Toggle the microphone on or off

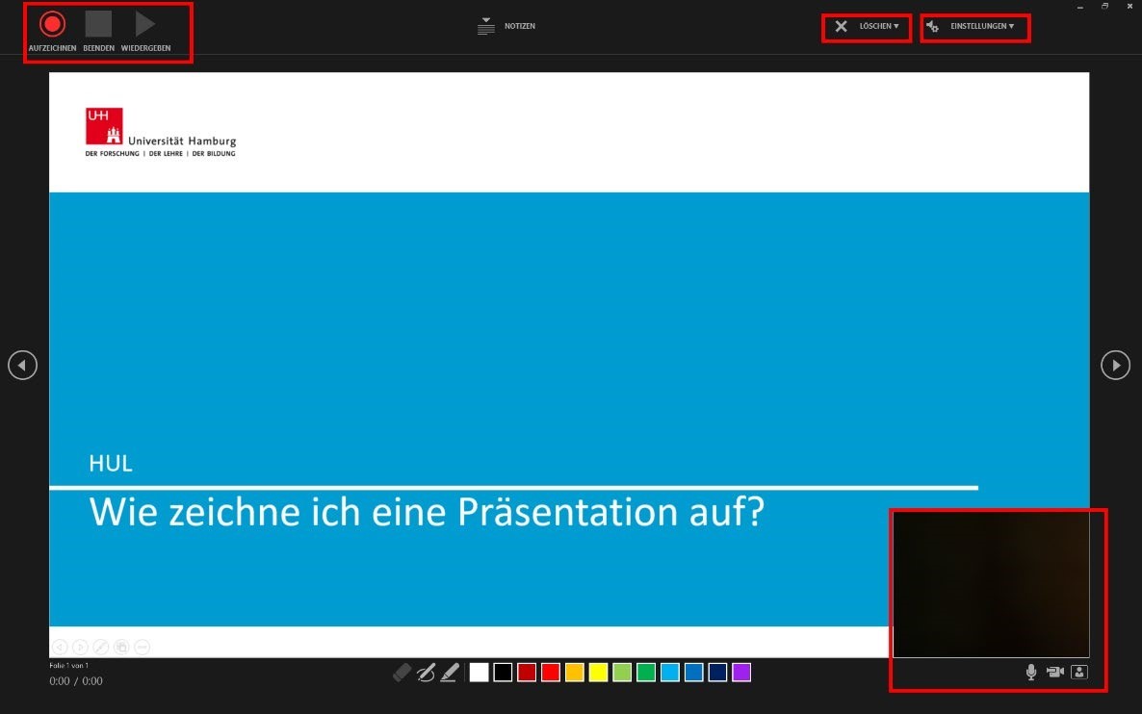1031,672
